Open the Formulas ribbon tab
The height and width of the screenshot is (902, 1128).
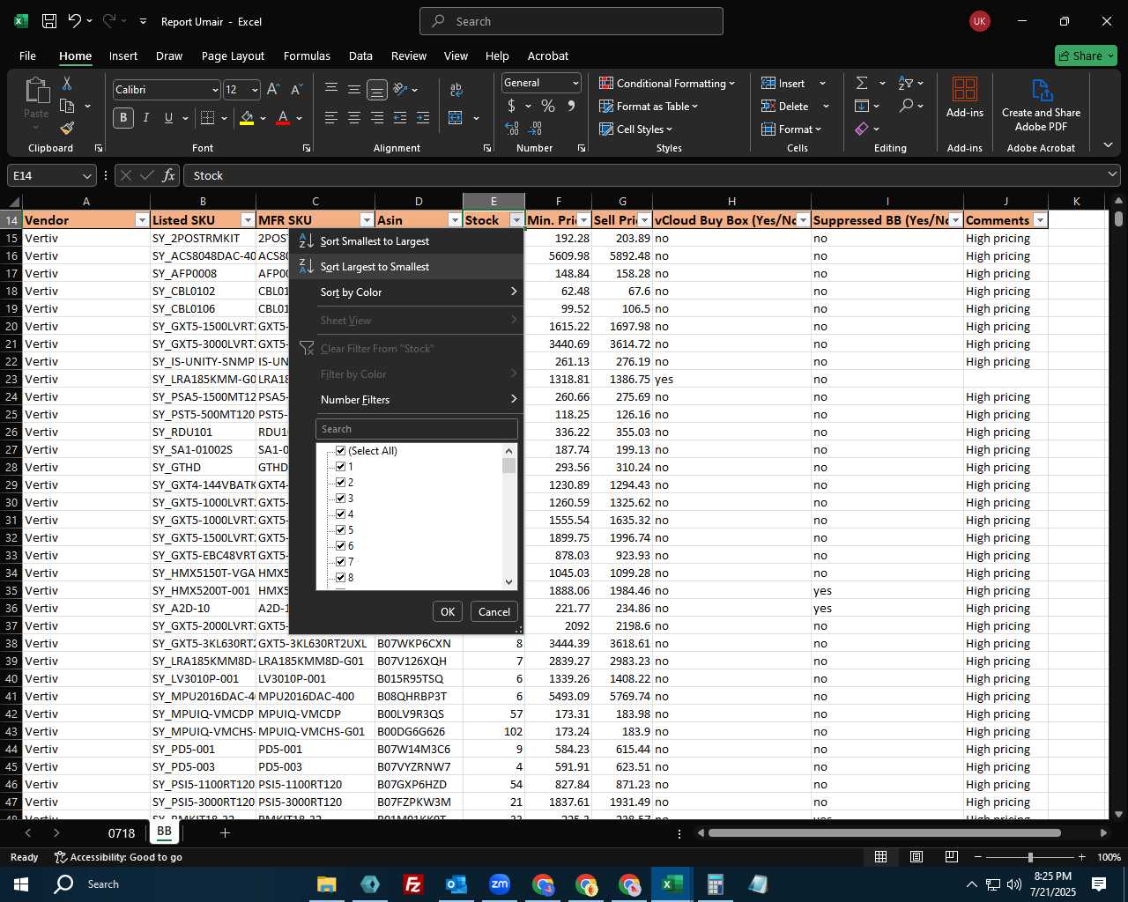click(x=307, y=55)
